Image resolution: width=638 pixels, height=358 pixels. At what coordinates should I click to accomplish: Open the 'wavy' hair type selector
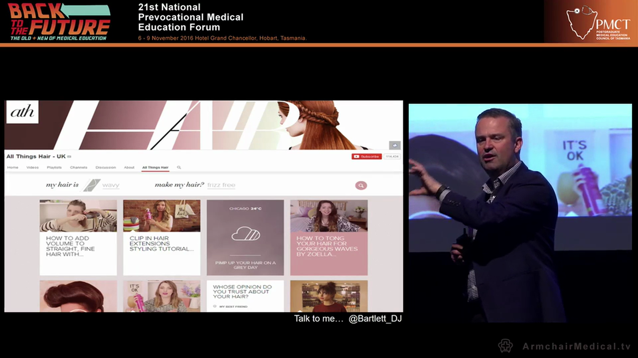pyautogui.click(x=111, y=185)
